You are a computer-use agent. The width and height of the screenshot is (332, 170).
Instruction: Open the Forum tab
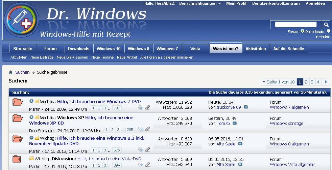[x=50, y=49]
